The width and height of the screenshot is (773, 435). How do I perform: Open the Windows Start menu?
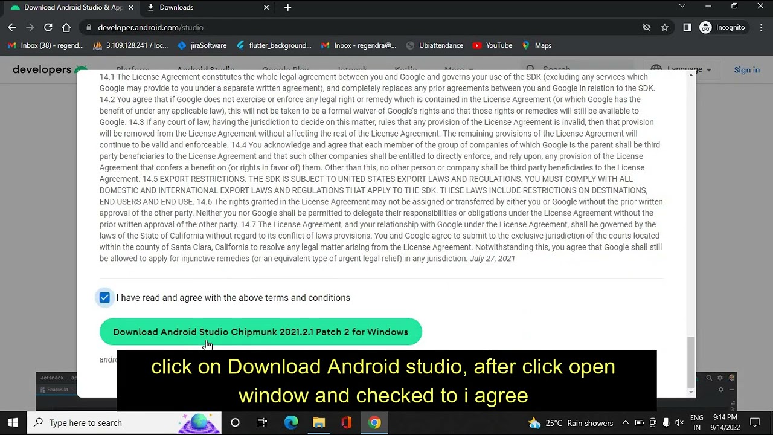(x=13, y=423)
